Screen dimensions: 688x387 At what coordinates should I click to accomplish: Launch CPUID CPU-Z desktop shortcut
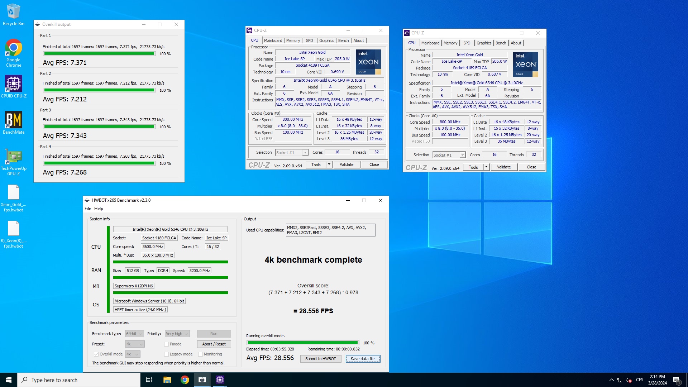pyautogui.click(x=14, y=86)
